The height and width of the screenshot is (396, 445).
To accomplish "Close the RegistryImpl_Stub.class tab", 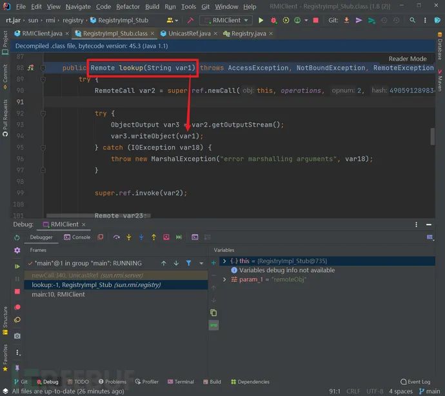I will (152, 34).
